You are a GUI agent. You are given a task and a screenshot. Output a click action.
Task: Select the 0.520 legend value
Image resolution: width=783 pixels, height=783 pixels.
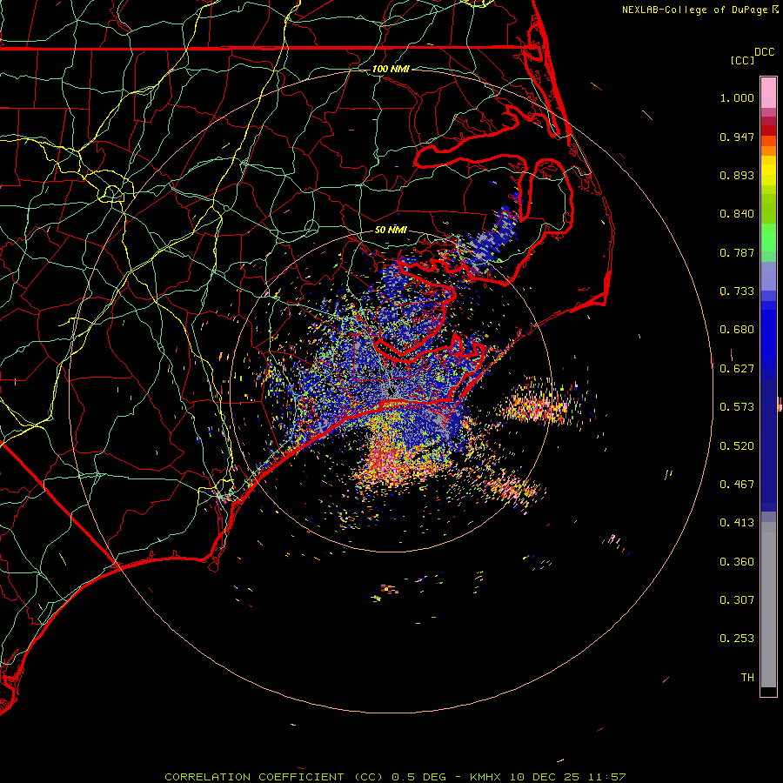tap(737, 446)
